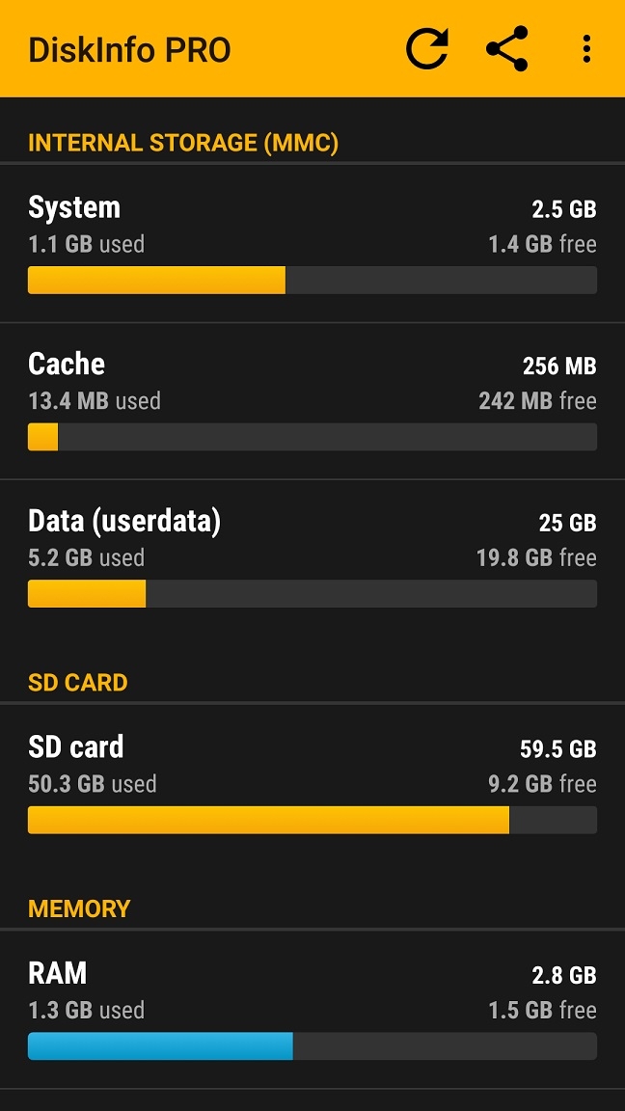Open the Cache partition entry
Image resolution: width=625 pixels, height=1111 pixels.
tap(312, 401)
